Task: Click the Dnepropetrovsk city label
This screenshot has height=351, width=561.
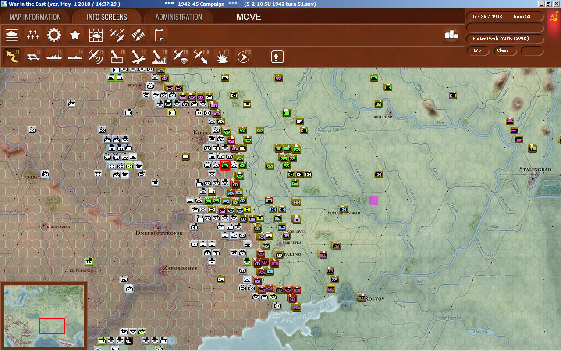Action: [x=158, y=233]
